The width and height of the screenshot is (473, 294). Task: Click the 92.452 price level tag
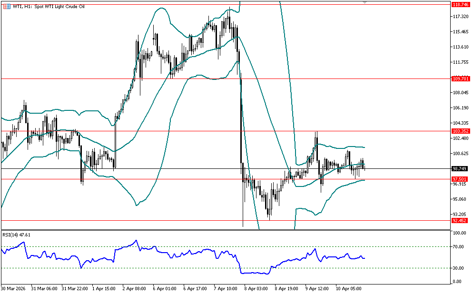(x=460, y=220)
